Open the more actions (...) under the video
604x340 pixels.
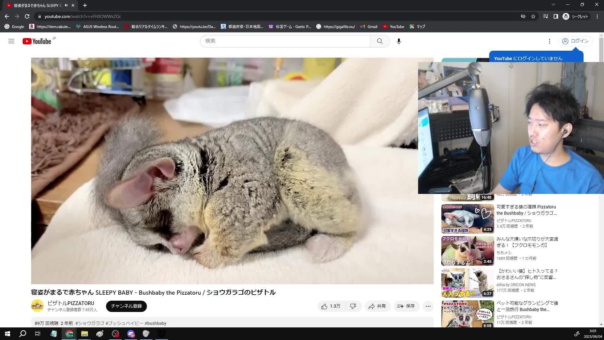[428, 306]
